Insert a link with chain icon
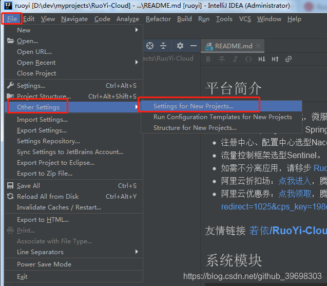Screen dimensions: 327x286 pyautogui.click(x=288, y=59)
